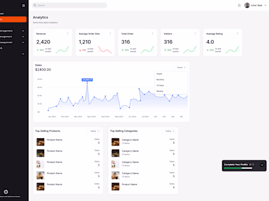
Task: Open the Average Rating card options icon
Action: tap(238, 34)
